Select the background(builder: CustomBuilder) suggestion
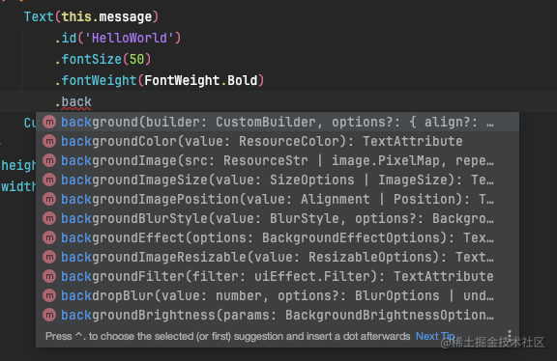Screen dimensions: 557x361 [278, 122]
